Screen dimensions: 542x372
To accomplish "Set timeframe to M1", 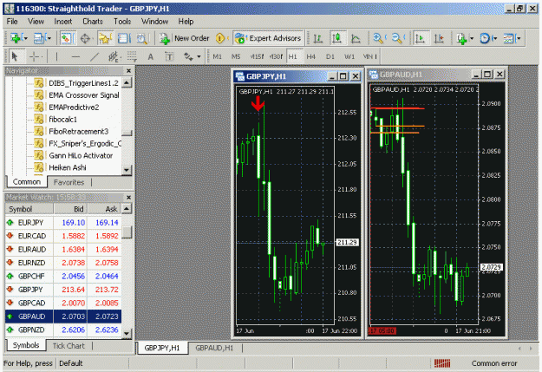I will click(217, 56).
